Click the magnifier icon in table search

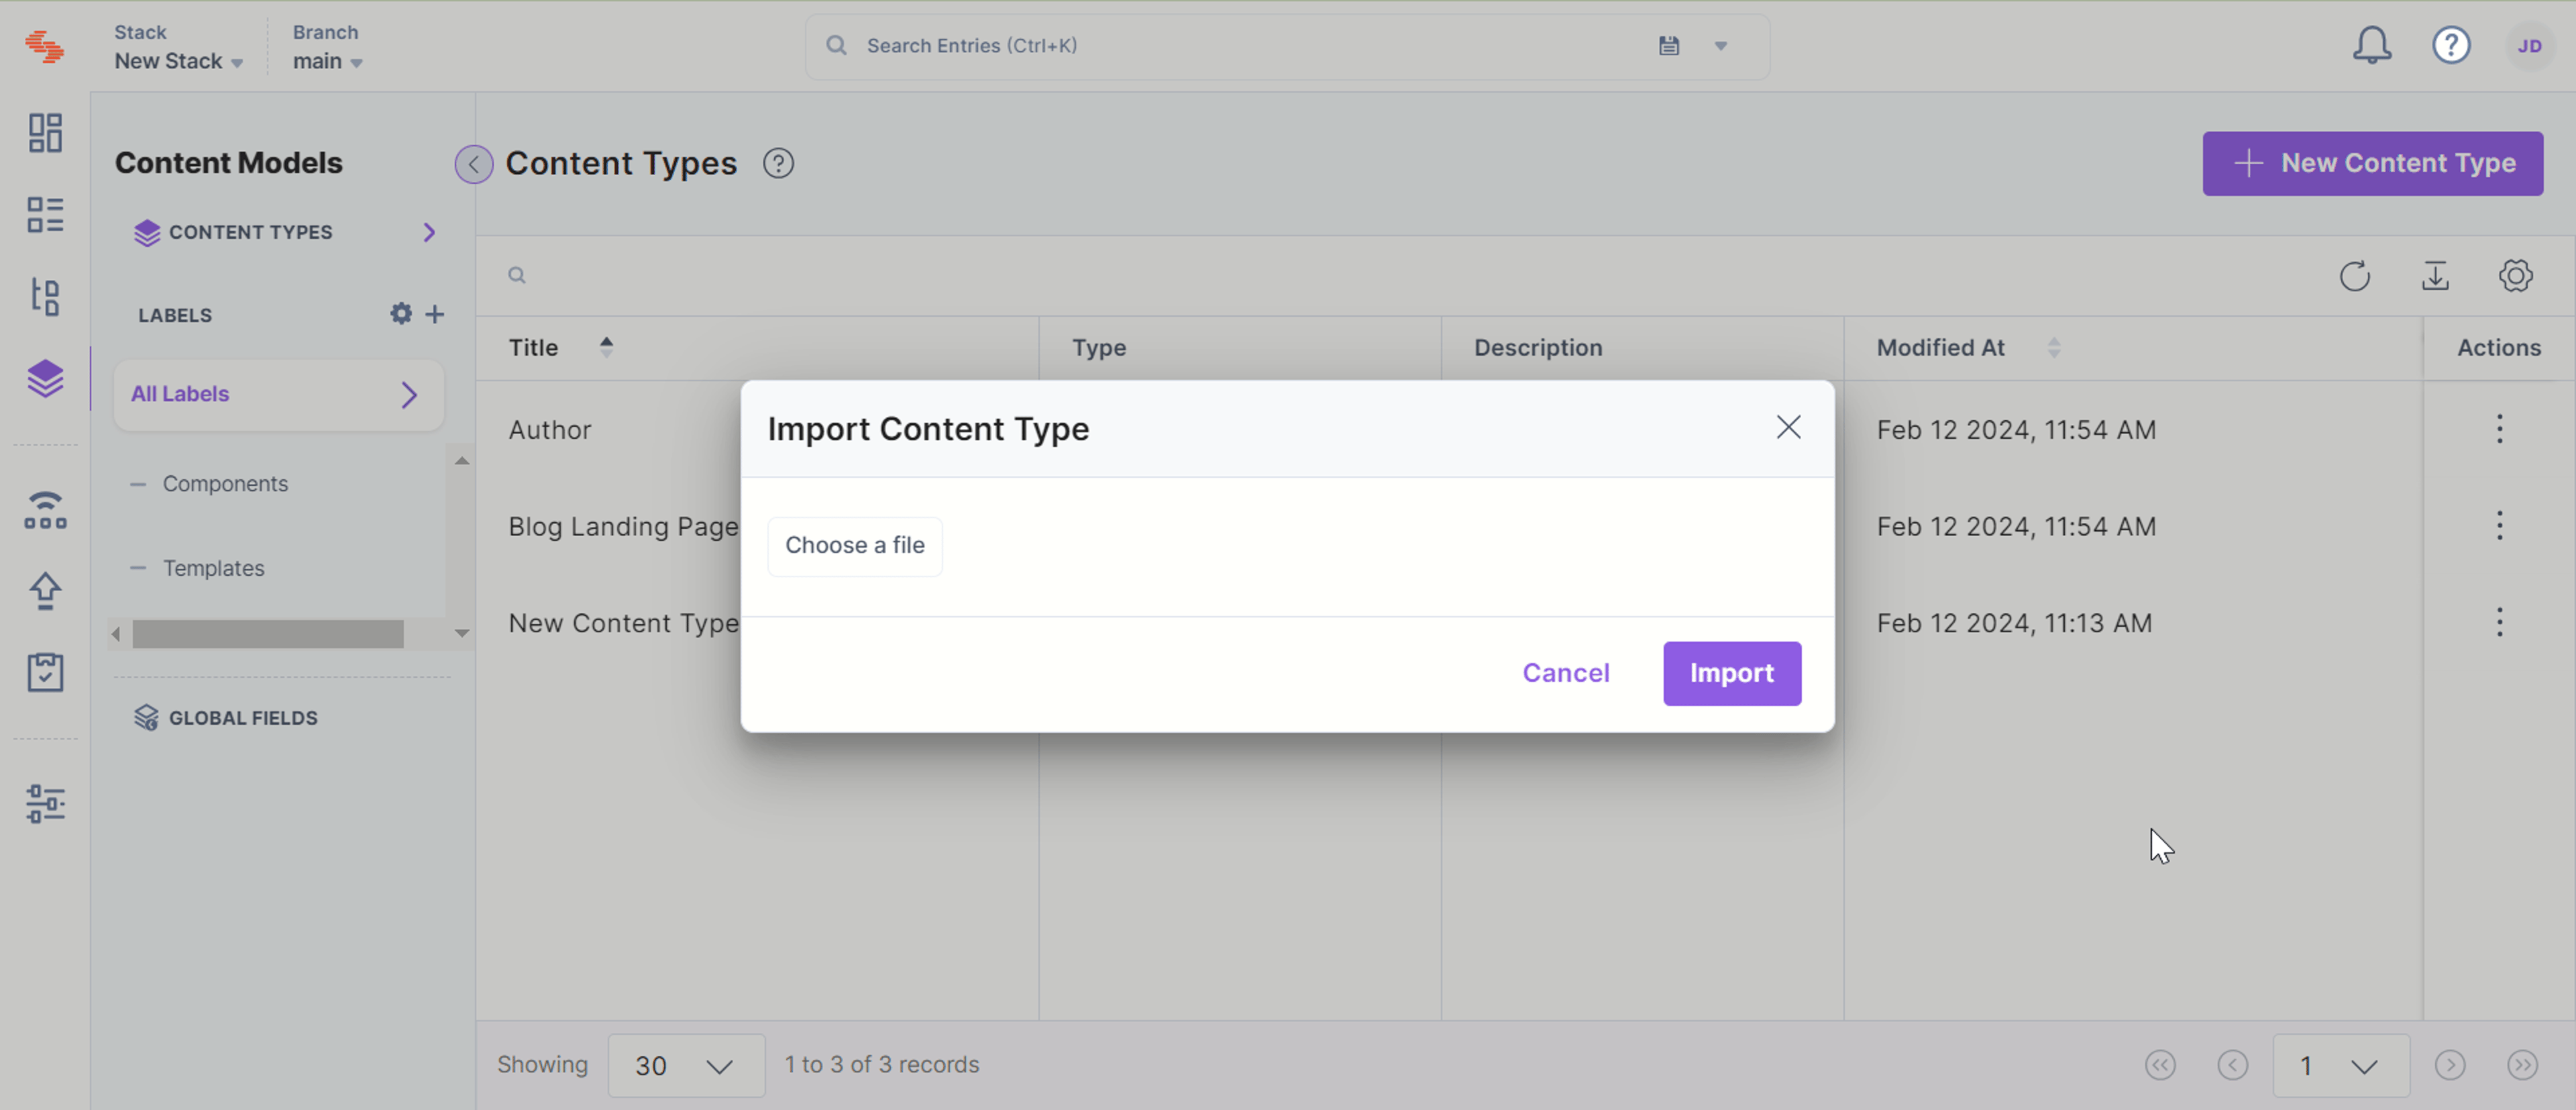click(516, 275)
